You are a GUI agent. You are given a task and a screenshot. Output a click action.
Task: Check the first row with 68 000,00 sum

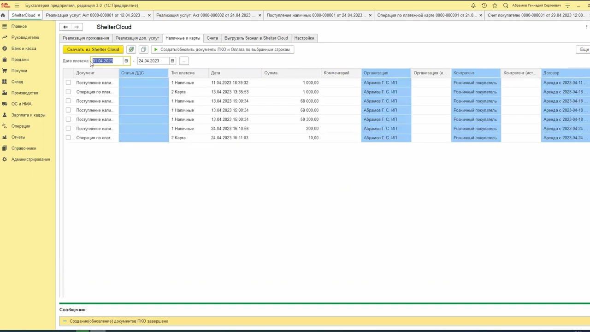click(x=68, y=101)
